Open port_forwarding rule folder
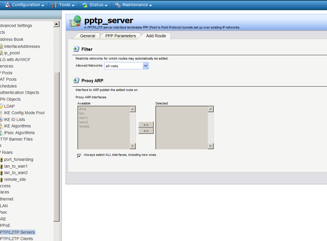The image size is (327, 241). pos(19,159)
